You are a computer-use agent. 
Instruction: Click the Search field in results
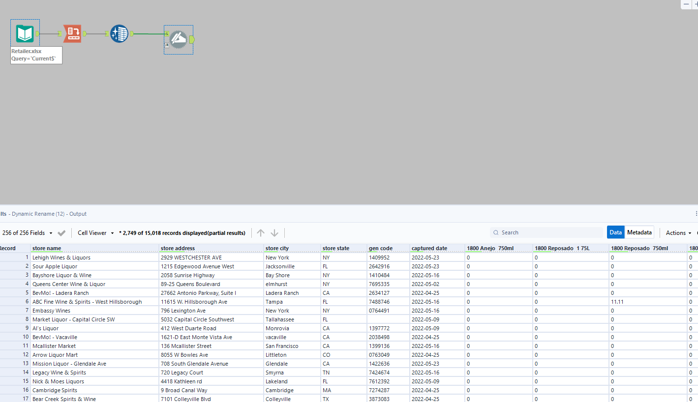[546, 232]
